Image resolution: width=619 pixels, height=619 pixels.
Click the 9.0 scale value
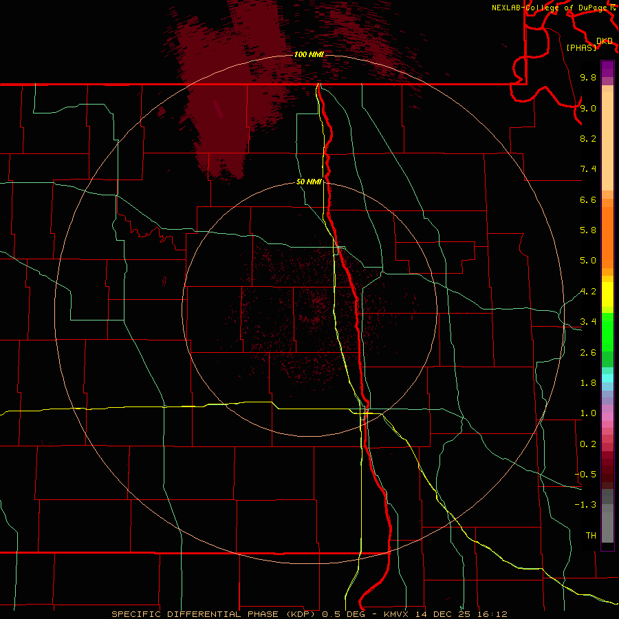pyautogui.click(x=588, y=108)
